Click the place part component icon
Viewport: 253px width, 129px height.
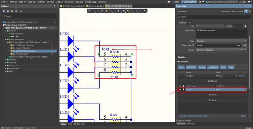107,11
